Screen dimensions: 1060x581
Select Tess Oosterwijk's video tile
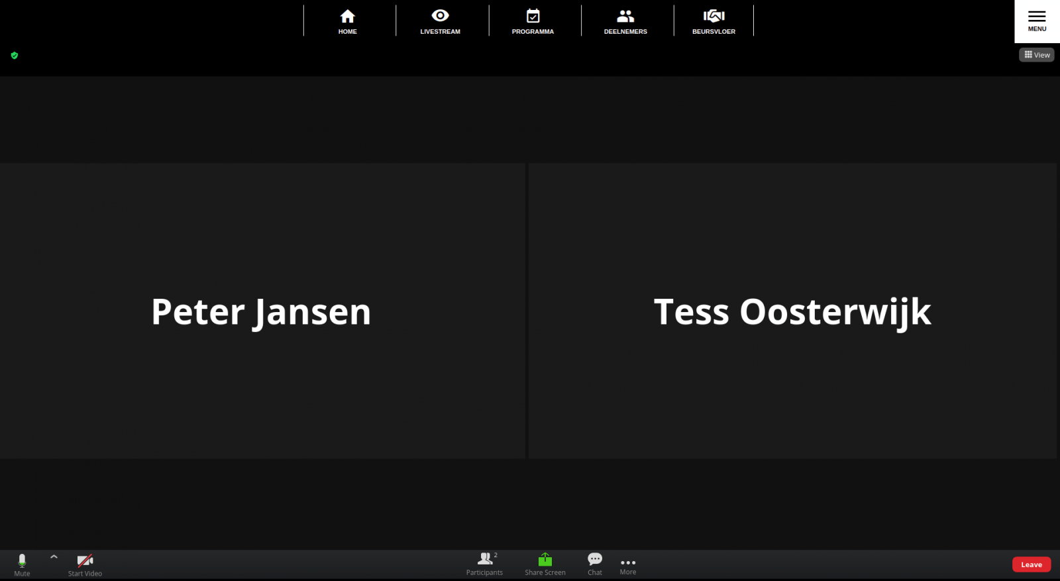coord(792,311)
